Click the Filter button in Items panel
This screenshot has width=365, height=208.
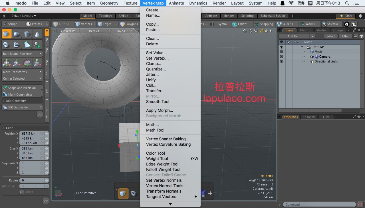(345, 36)
